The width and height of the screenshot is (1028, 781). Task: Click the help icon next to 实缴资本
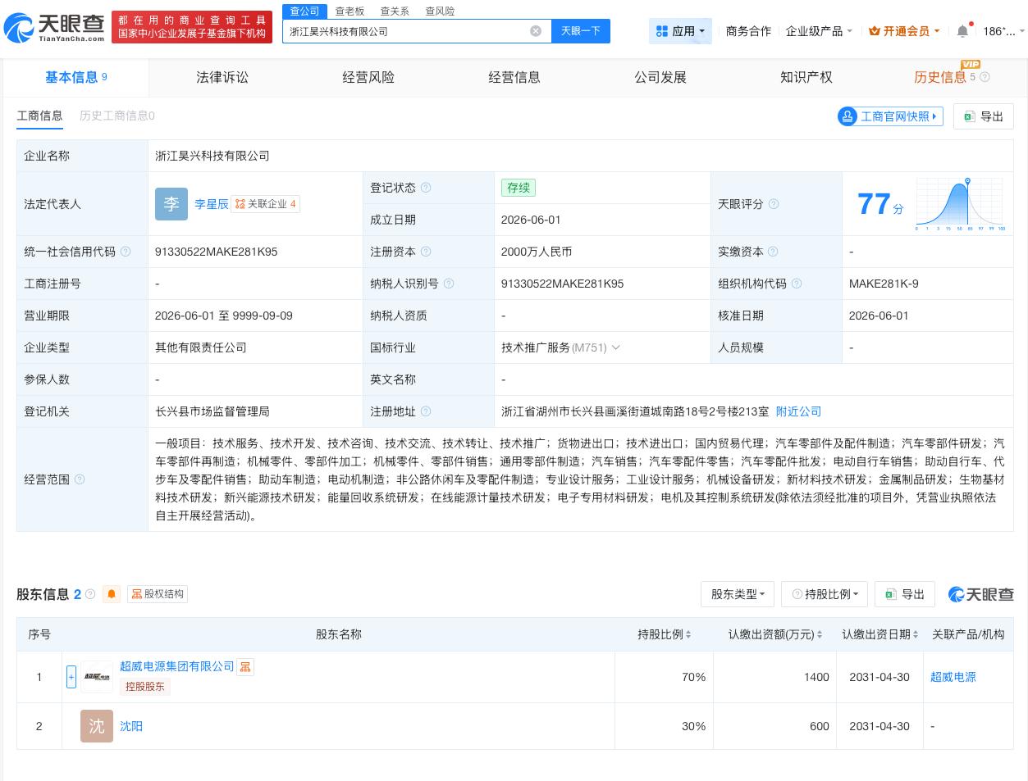pyautogui.click(x=773, y=252)
